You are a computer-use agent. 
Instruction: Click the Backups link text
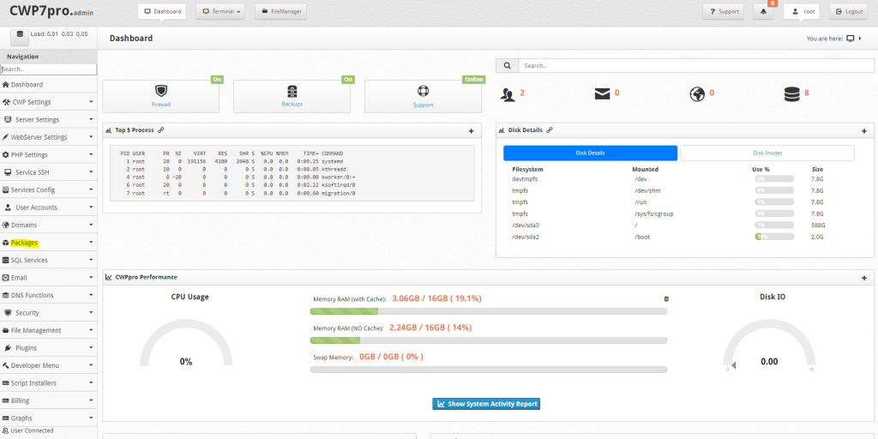click(292, 104)
